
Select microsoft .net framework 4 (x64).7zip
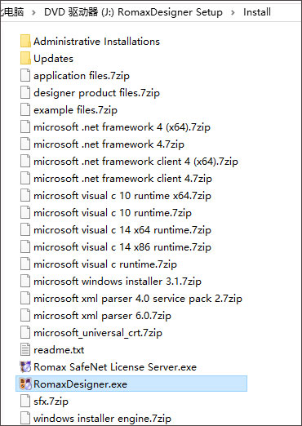pyautogui.click(x=122, y=127)
